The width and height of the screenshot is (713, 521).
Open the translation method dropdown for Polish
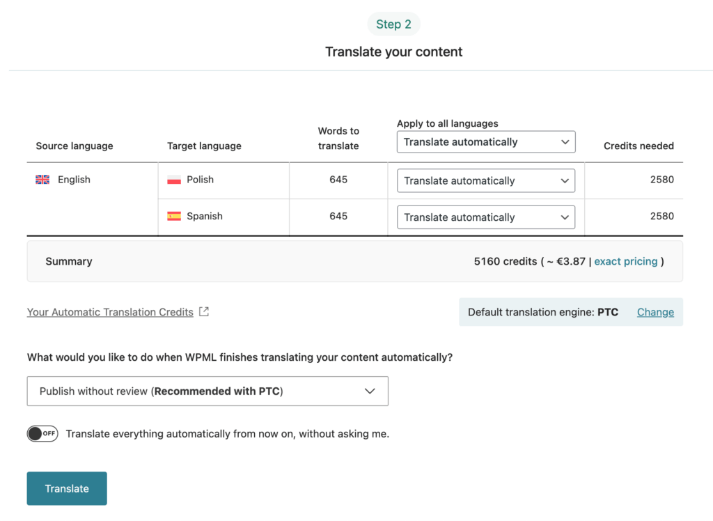[485, 180]
